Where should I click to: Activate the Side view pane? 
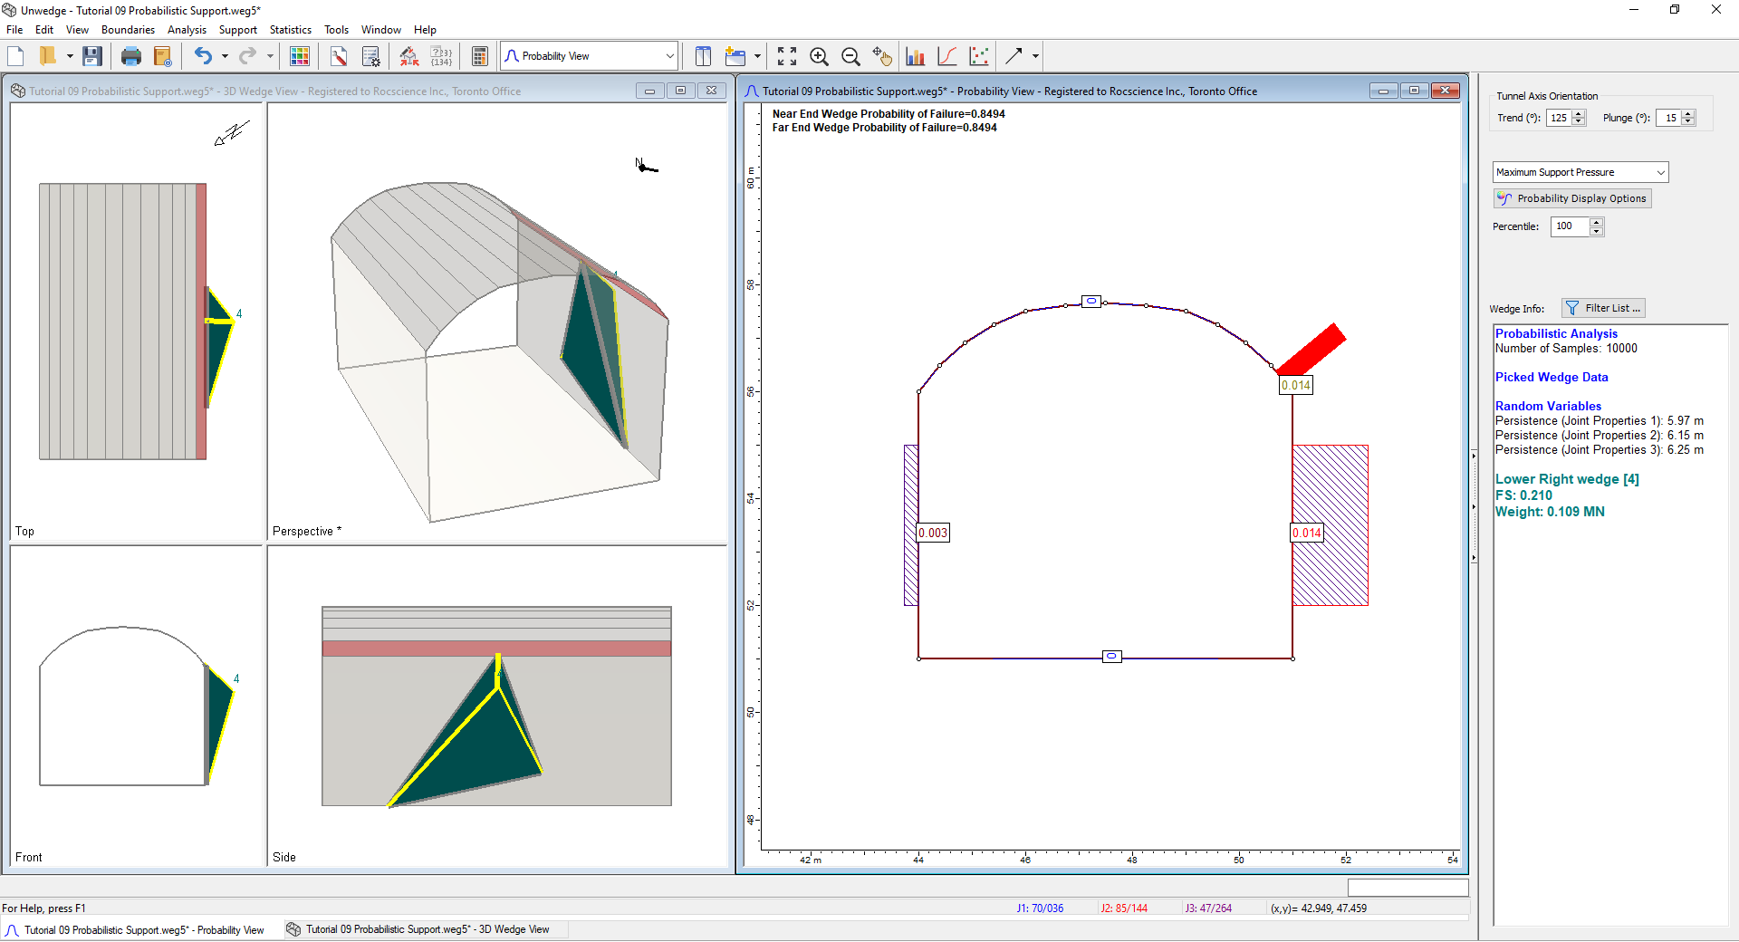click(497, 706)
